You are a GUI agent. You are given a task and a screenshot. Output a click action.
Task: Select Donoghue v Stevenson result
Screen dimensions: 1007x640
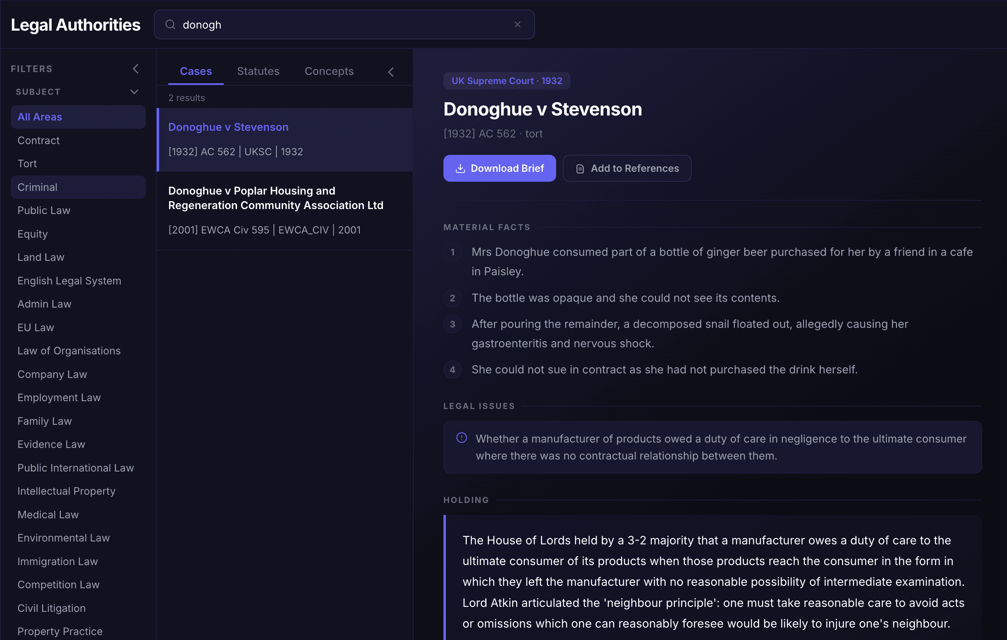pyautogui.click(x=285, y=140)
